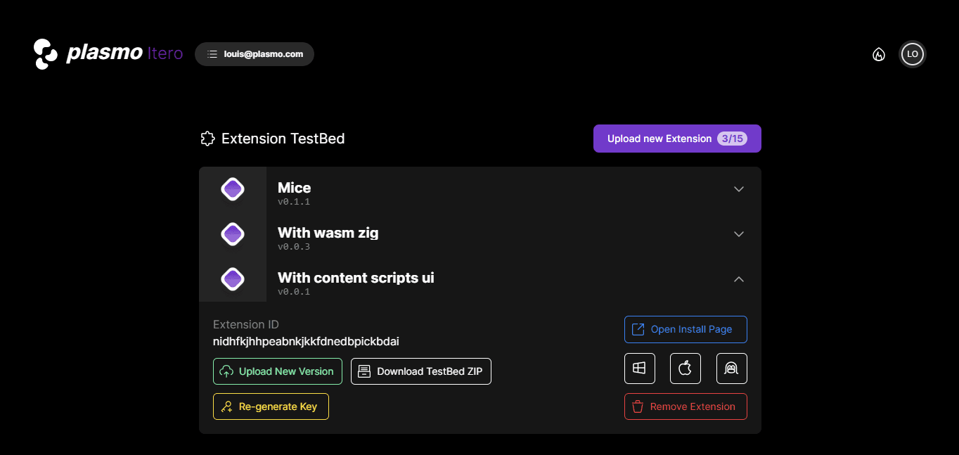
Task: Open the flame icon in header
Action: point(879,54)
